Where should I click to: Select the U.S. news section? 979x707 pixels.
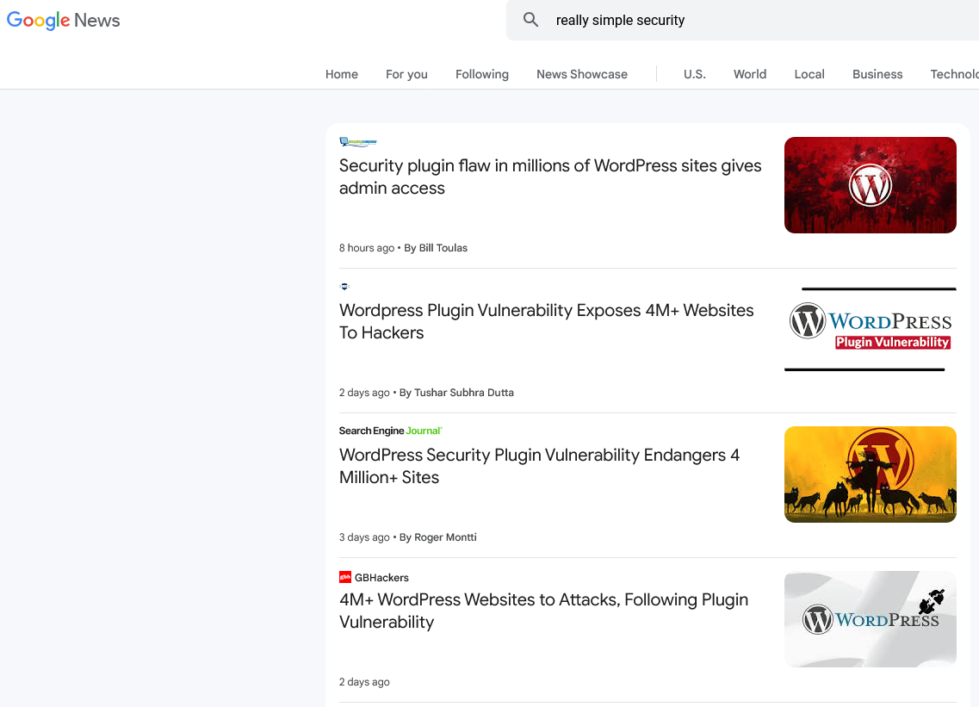click(x=694, y=74)
